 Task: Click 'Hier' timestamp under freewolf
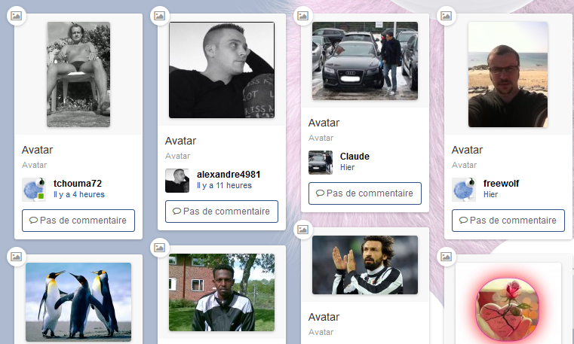coord(490,195)
